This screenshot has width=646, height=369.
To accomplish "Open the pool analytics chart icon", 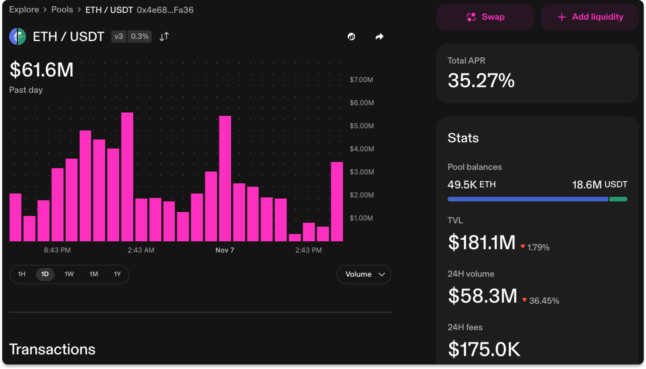I will tap(351, 37).
